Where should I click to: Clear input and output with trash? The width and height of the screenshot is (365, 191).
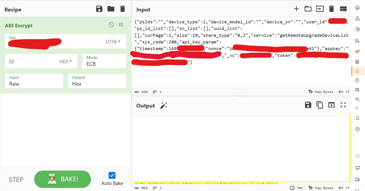pos(331,9)
